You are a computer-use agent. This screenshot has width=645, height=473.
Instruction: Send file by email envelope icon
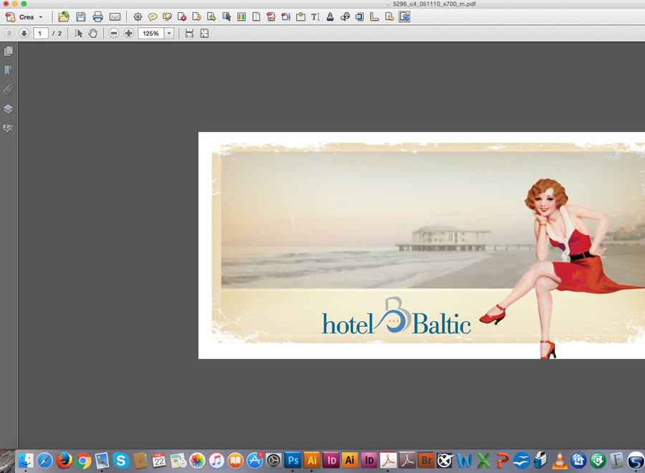coord(115,16)
